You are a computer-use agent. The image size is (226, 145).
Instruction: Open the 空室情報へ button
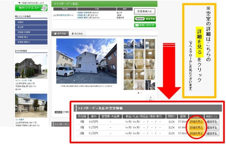click(144, 11)
